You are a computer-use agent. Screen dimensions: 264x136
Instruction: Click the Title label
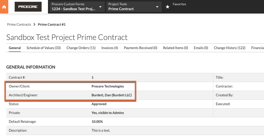coord(220,78)
